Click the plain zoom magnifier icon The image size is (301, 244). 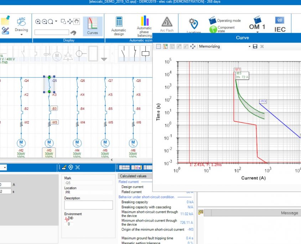click(x=51, y=21)
